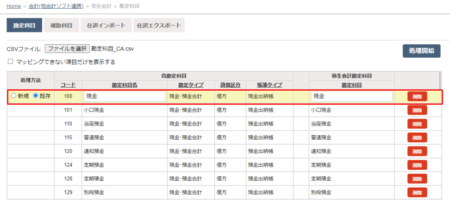Delete row 110 当座預金
The width and height of the screenshot is (450, 200).
[417, 124]
